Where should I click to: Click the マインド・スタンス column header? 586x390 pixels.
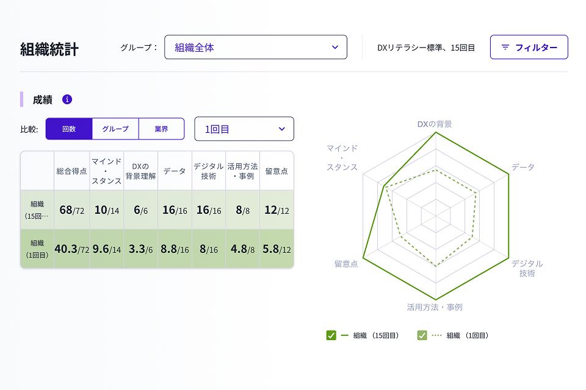(x=106, y=171)
